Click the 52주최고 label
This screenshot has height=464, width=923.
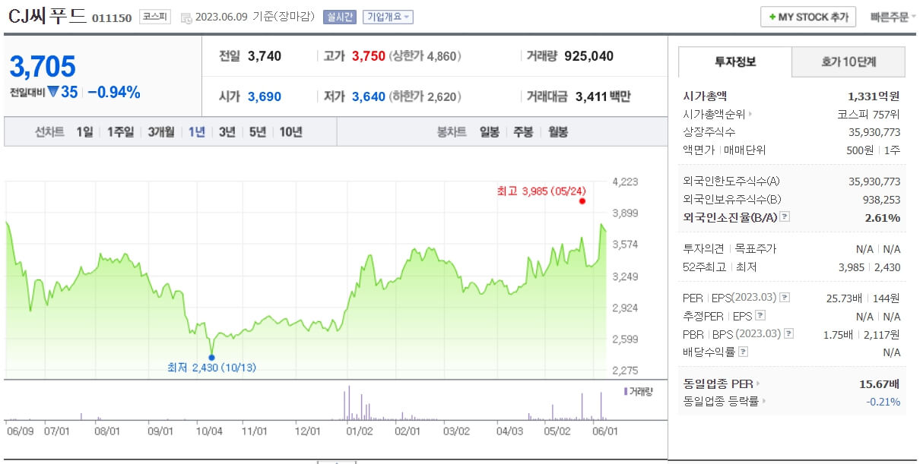(703, 267)
